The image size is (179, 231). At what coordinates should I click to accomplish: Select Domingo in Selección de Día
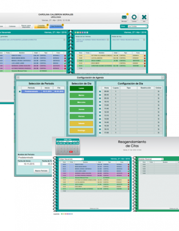81,131
